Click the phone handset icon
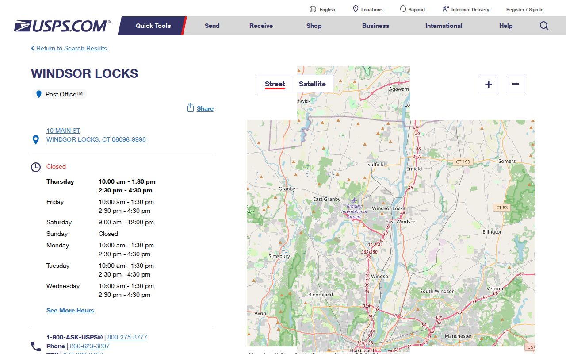566x354 pixels. point(36,346)
